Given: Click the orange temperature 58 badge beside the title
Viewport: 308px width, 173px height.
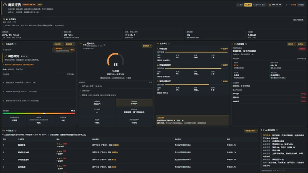Looking at the screenshot, I should coord(29,5).
